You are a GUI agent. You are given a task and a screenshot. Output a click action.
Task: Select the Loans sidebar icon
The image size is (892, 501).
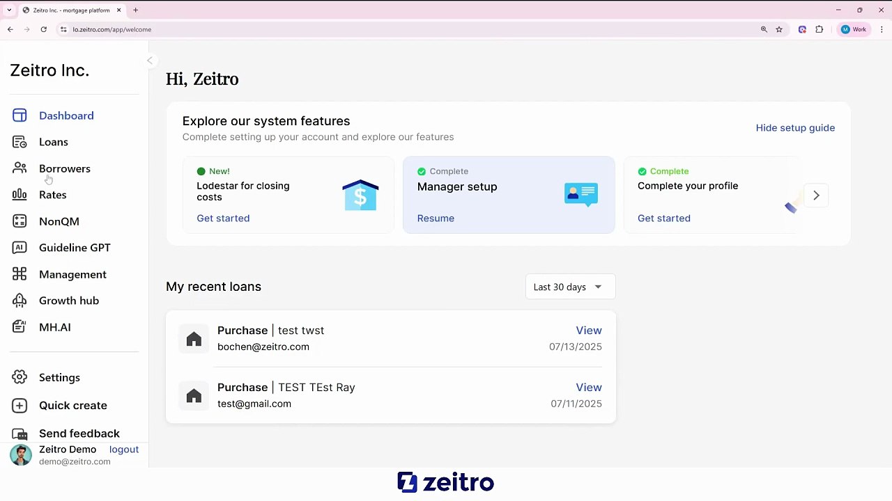[20, 142]
